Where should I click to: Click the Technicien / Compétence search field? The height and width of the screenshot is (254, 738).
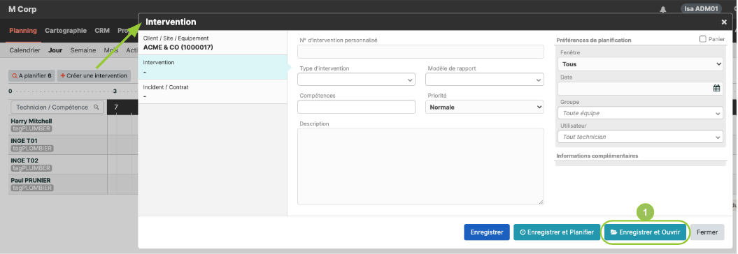[x=57, y=107]
